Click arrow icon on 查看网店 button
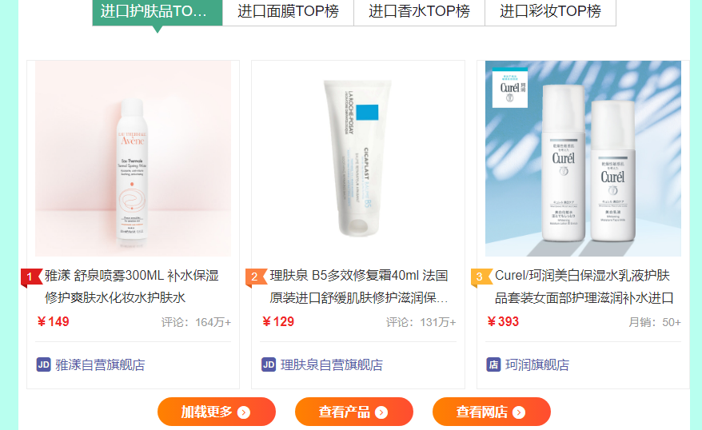Screen dimensions: 702x430 pos(518,412)
